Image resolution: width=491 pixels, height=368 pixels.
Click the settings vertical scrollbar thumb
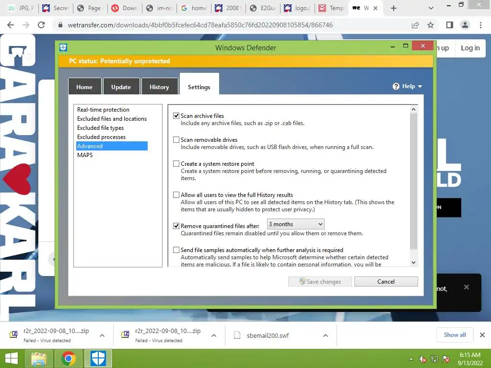coord(413,182)
